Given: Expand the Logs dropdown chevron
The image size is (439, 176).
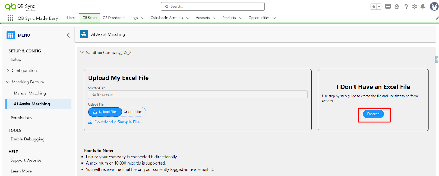Looking at the screenshot, I should tap(143, 18).
